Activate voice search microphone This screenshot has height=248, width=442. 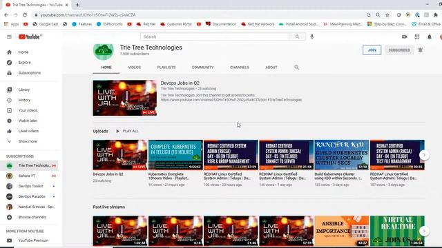point(312,37)
